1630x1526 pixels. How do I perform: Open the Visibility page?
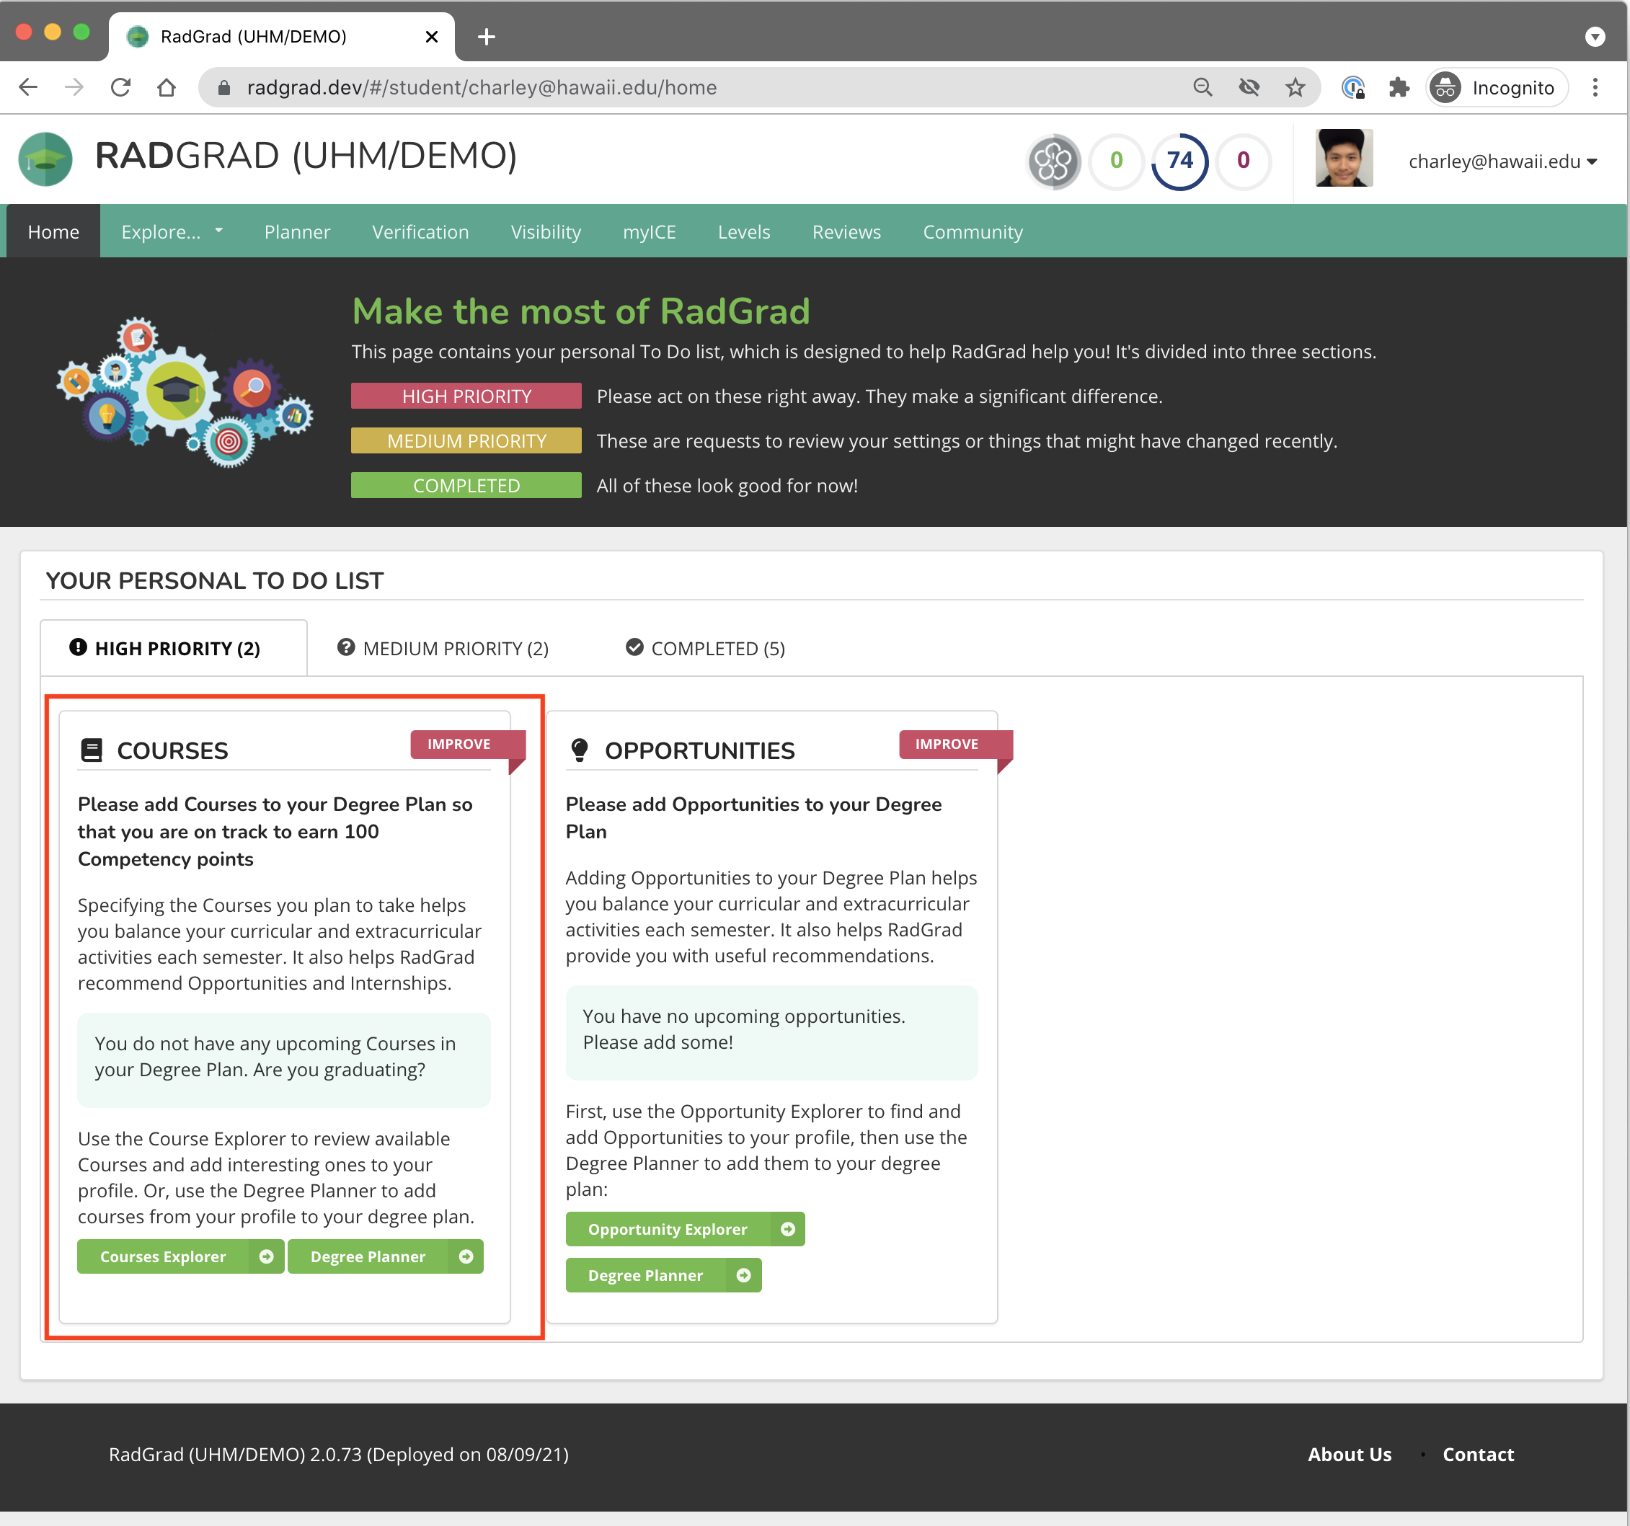[545, 232]
